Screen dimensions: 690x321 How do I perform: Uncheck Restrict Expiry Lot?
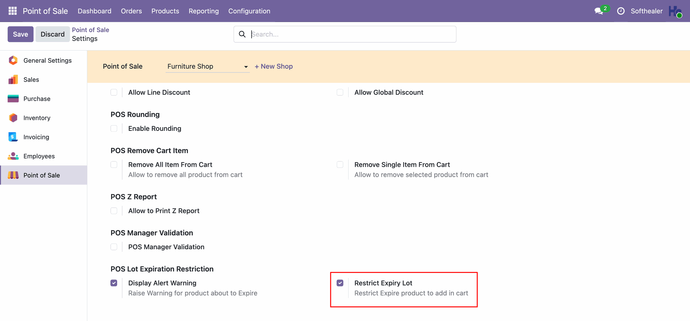click(340, 283)
